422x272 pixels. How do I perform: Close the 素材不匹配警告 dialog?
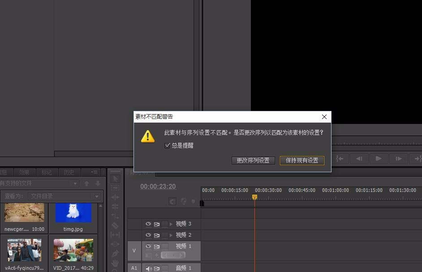coord(324,117)
